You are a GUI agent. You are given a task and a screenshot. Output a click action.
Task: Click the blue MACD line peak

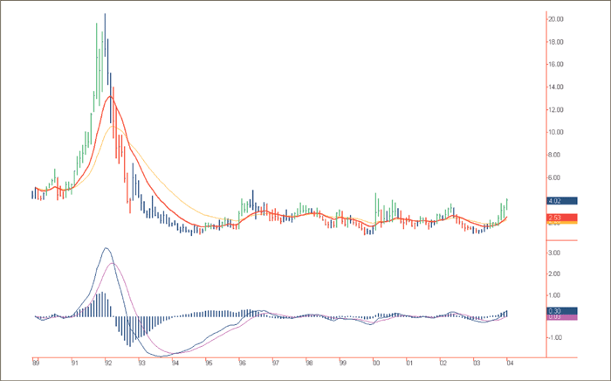(106, 248)
